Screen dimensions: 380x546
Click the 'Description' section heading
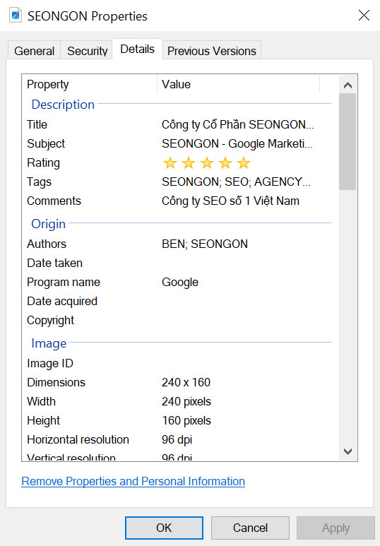click(x=63, y=105)
